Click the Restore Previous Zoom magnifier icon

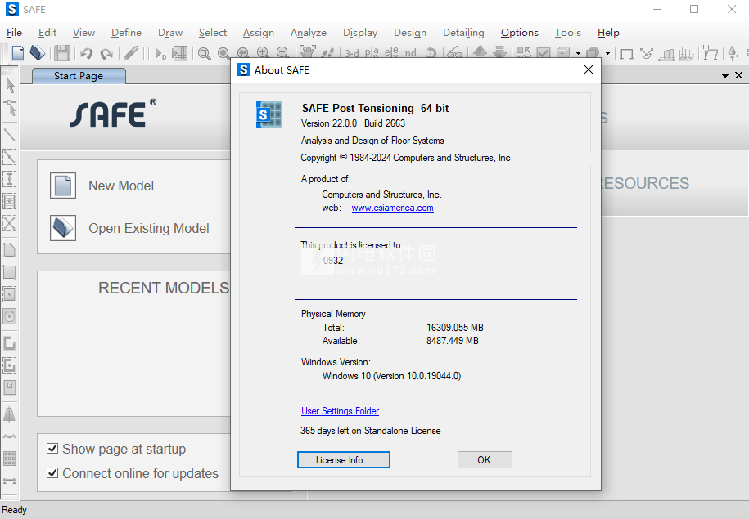point(243,52)
